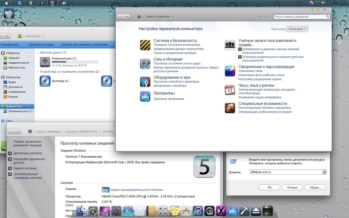The height and width of the screenshot is (218, 349).
Task: Click the Система и безопасность striped icon
Action: coord(145,45)
